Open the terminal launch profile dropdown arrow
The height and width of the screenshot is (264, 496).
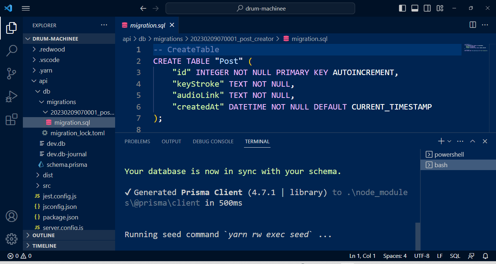pyautogui.click(x=449, y=141)
